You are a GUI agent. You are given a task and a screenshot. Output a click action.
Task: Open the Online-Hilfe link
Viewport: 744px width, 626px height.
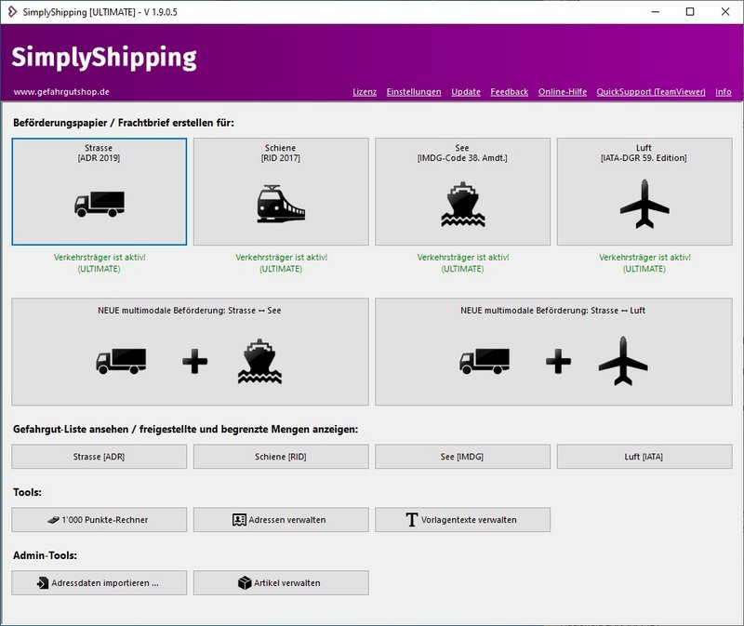(562, 92)
